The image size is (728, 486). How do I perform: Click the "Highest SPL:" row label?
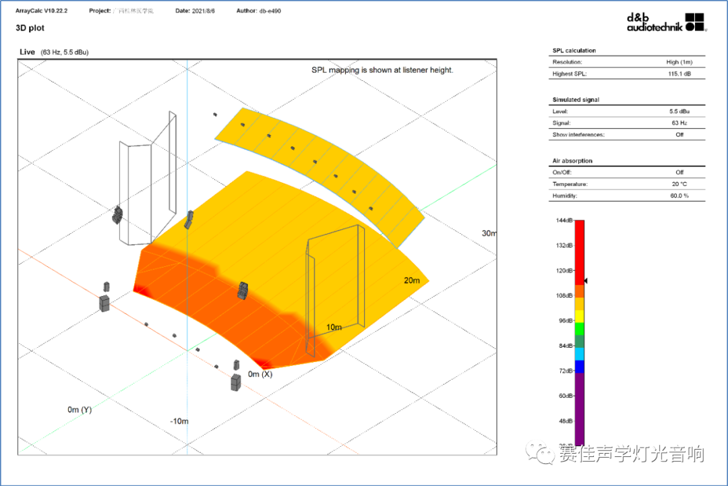(x=569, y=73)
